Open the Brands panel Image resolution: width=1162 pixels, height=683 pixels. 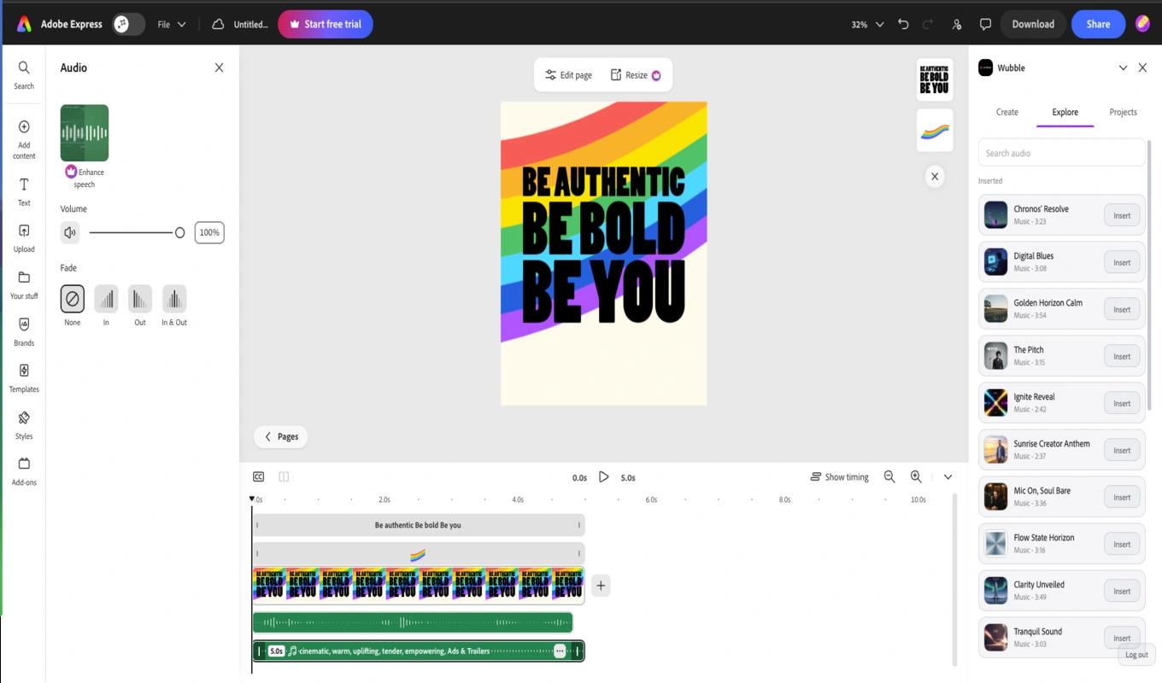24,332
